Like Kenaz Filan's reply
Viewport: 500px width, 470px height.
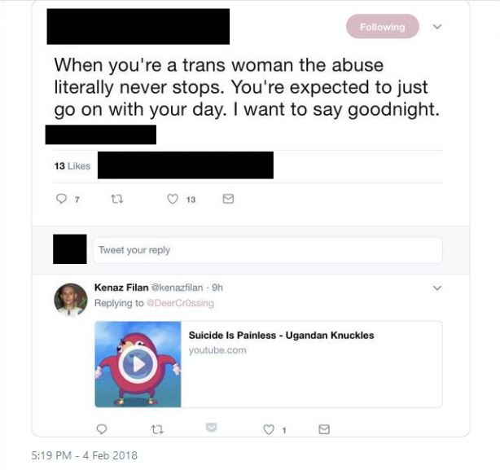[x=268, y=428]
